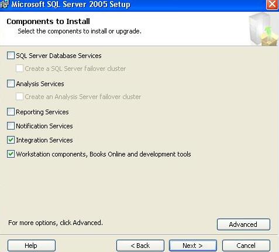Click the server box graphic in header
The image size is (279, 252).
(x=264, y=29)
